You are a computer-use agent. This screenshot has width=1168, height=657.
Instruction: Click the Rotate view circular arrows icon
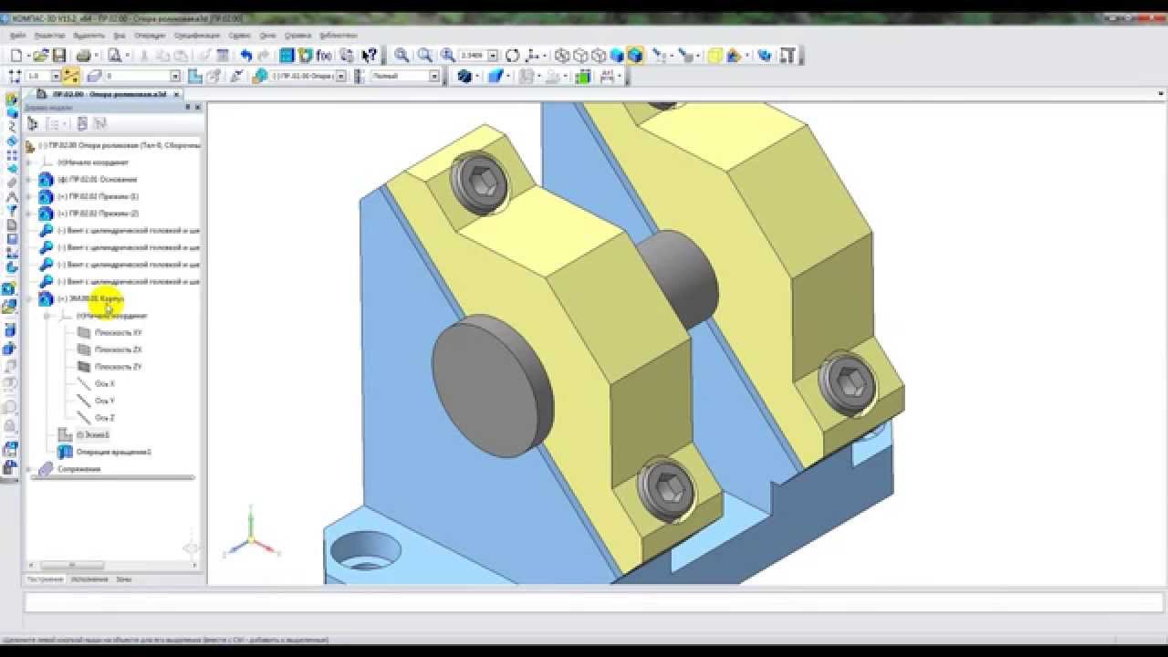[x=513, y=56]
